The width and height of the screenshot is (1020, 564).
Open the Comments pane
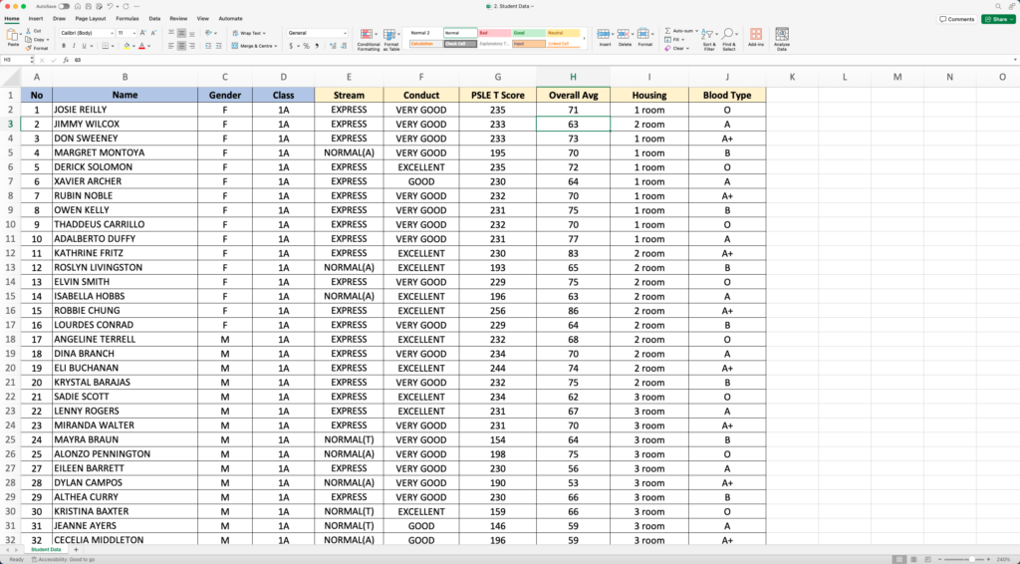pyautogui.click(x=957, y=19)
